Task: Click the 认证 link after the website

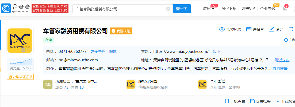Action: (x=216, y=51)
